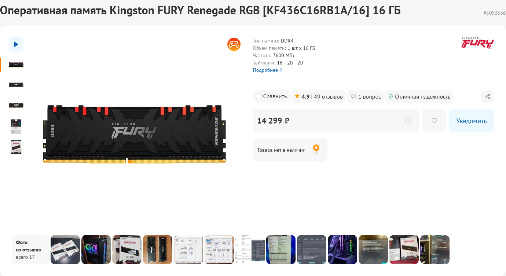The image size is (506, 276).
Task: Select the second RAM thumbnail image
Action: 16,85
